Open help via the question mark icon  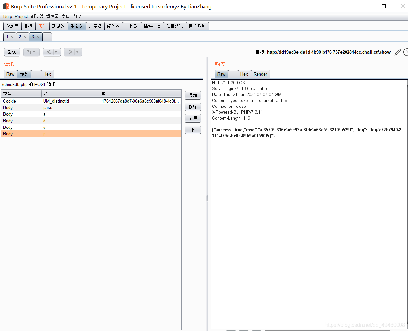point(406,52)
